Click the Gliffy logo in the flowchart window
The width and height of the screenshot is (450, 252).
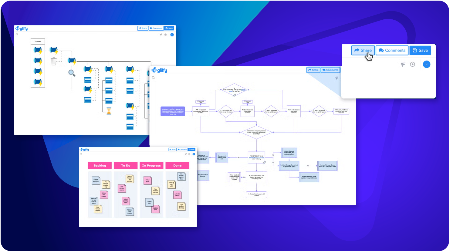click(159, 70)
